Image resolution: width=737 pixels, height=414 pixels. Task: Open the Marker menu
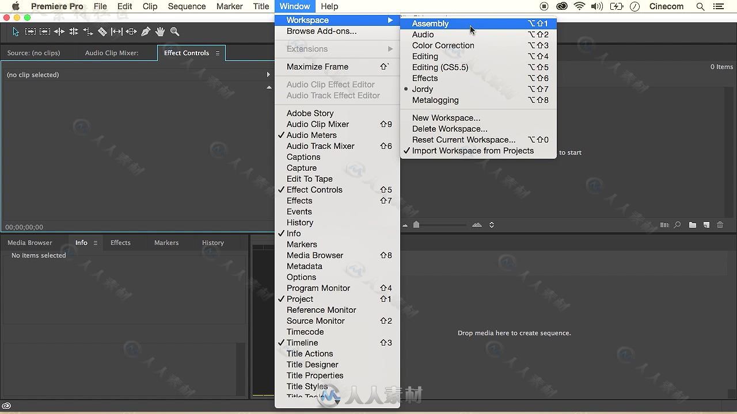tap(229, 6)
